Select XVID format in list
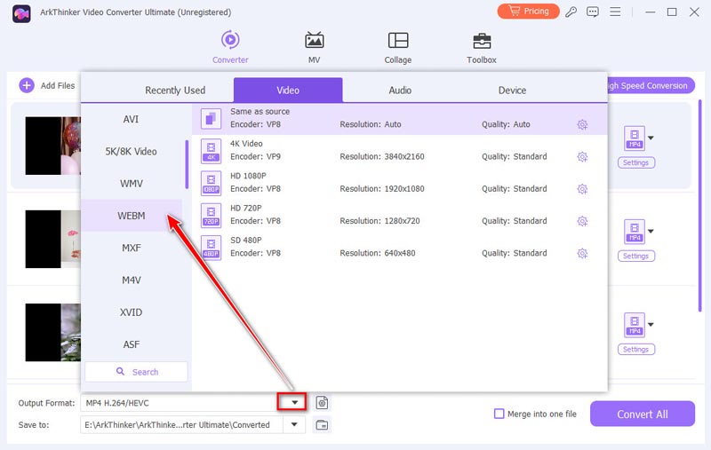Viewport: 711px width, 450px height. click(131, 312)
